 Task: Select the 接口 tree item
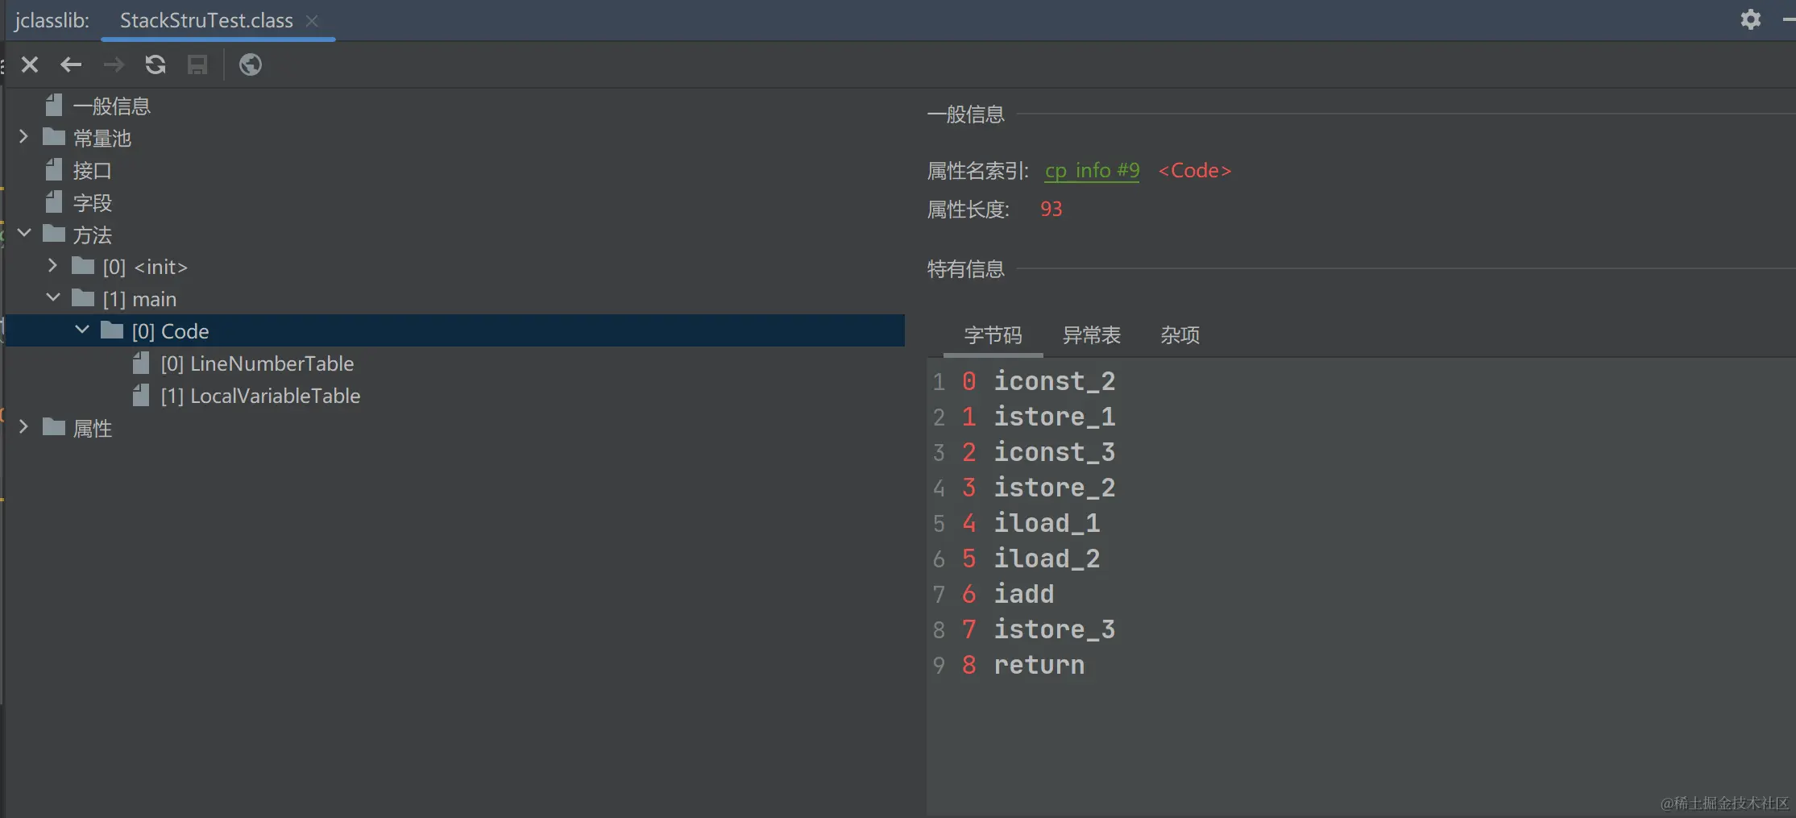(x=92, y=171)
